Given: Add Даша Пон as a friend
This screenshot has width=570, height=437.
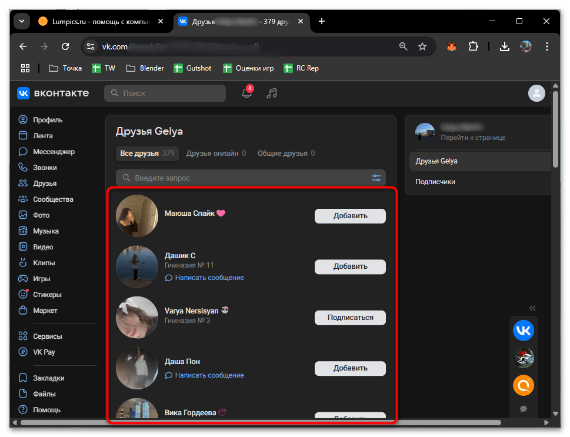Looking at the screenshot, I should pos(350,368).
